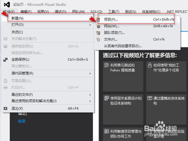Open the 视图(V) menu
Image resolution: width=188 pixels, height=141 pixels.
click(x=43, y=12)
